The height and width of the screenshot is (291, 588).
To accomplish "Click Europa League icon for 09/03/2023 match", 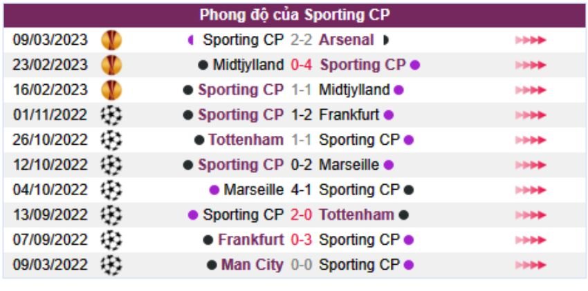I will point(111,40).
